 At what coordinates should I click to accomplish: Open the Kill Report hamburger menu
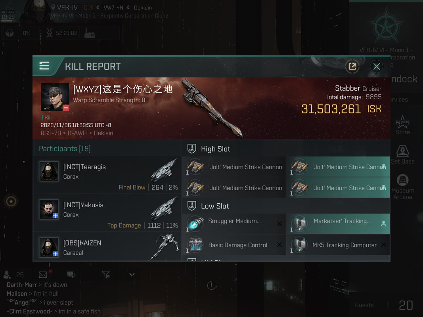coord(44,66)
